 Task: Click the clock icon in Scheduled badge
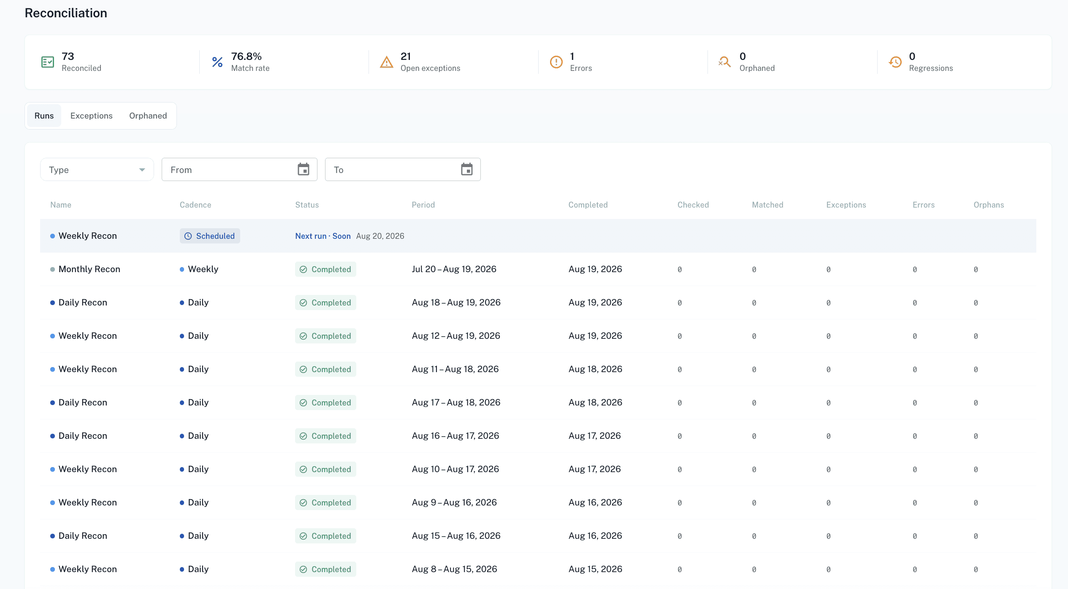click(x=188, y=236)
